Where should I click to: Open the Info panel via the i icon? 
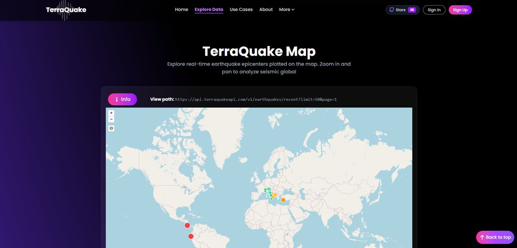click(115, 99)
